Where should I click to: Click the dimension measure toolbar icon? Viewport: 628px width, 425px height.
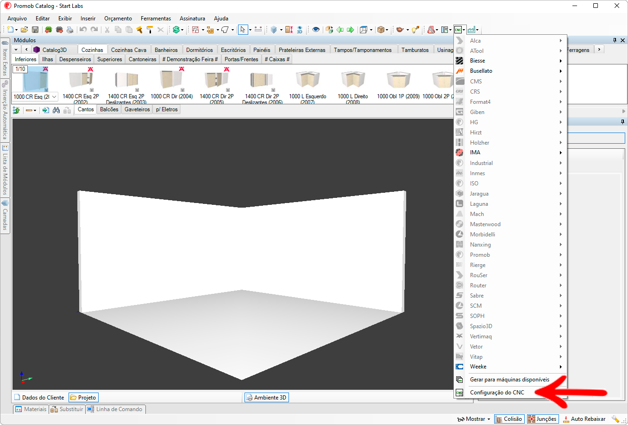(x=258, y=30)
